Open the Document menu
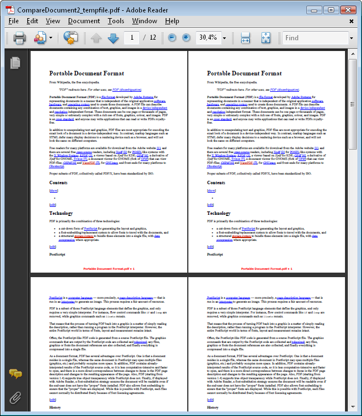The width and height of the screenshot is (362, 416). pyautogui.click(x=83, y=21)
